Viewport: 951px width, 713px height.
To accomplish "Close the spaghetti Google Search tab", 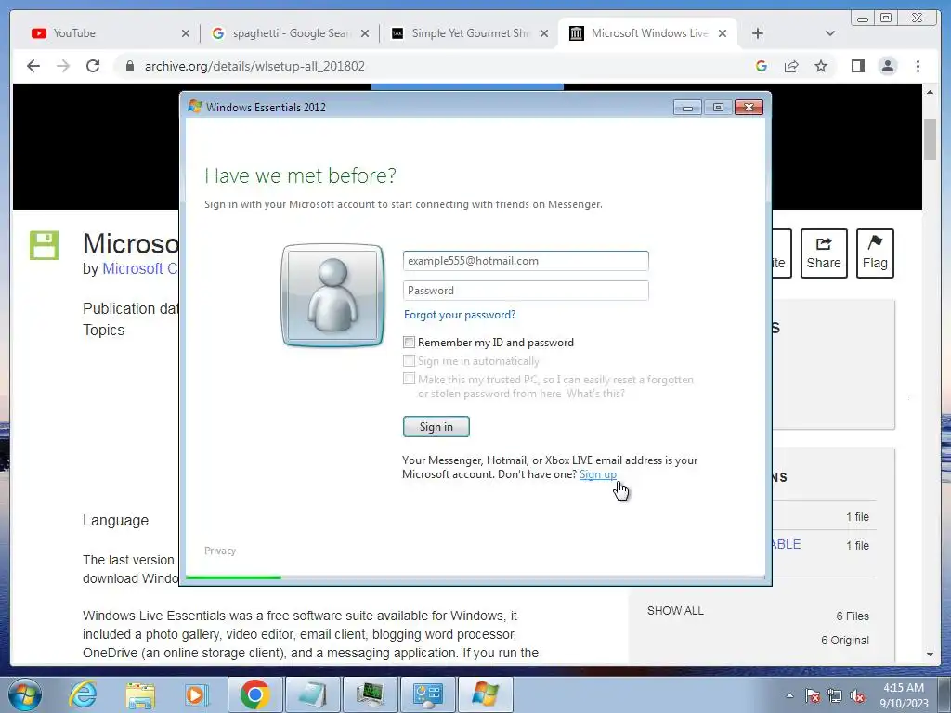I will pos(365,33).
